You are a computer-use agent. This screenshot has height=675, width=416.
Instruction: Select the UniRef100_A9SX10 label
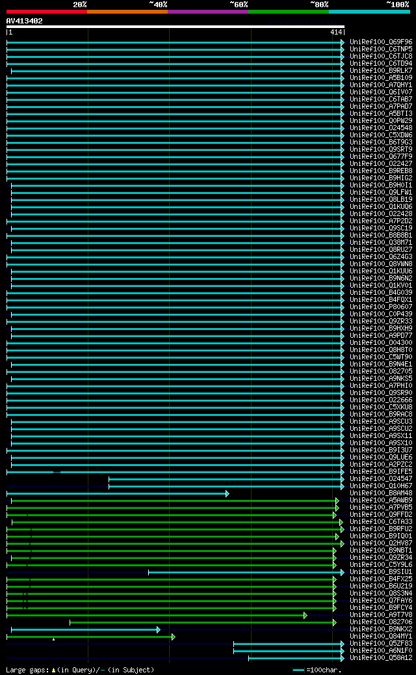[x=381, y=443]
